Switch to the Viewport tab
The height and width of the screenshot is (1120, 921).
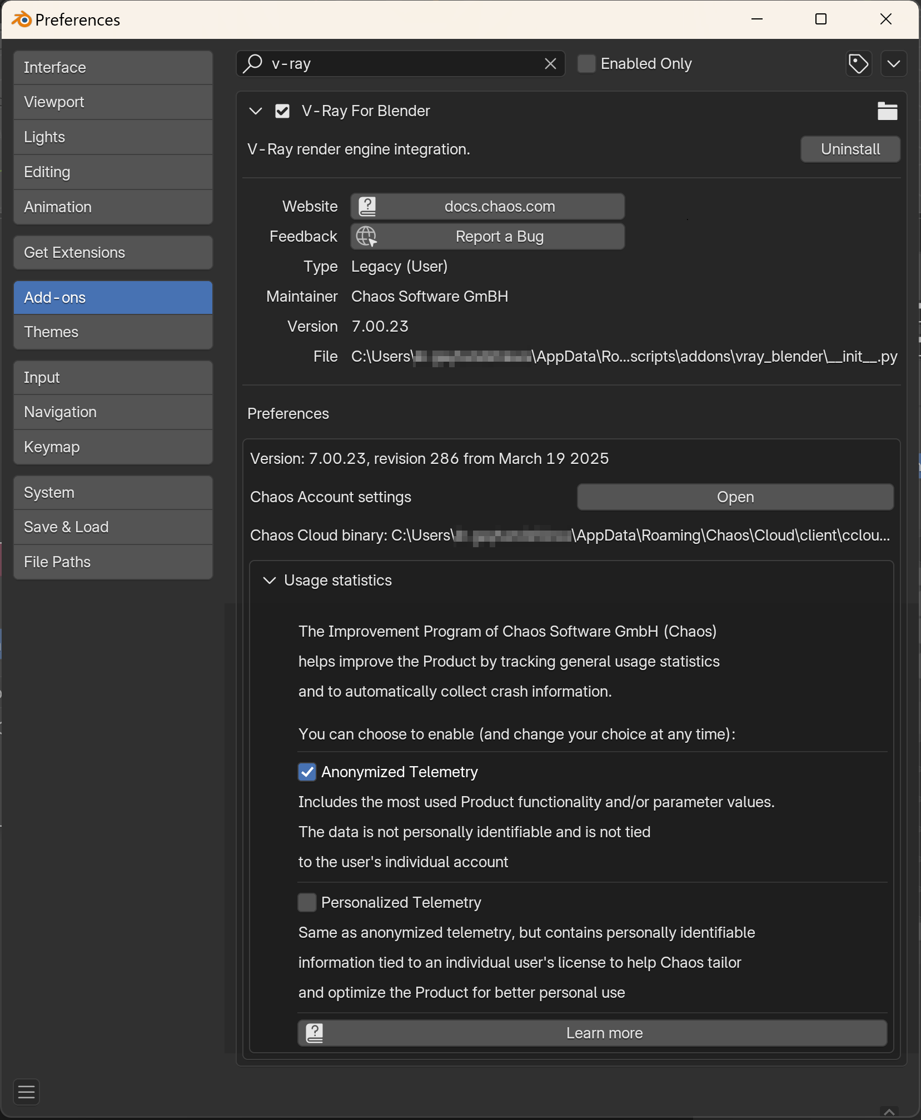[113, 102]
